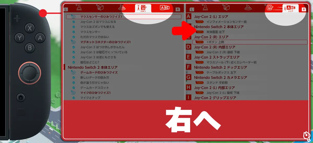
Task: Click the check mark beside ゲームカードスロット
Action: [74, 88]
